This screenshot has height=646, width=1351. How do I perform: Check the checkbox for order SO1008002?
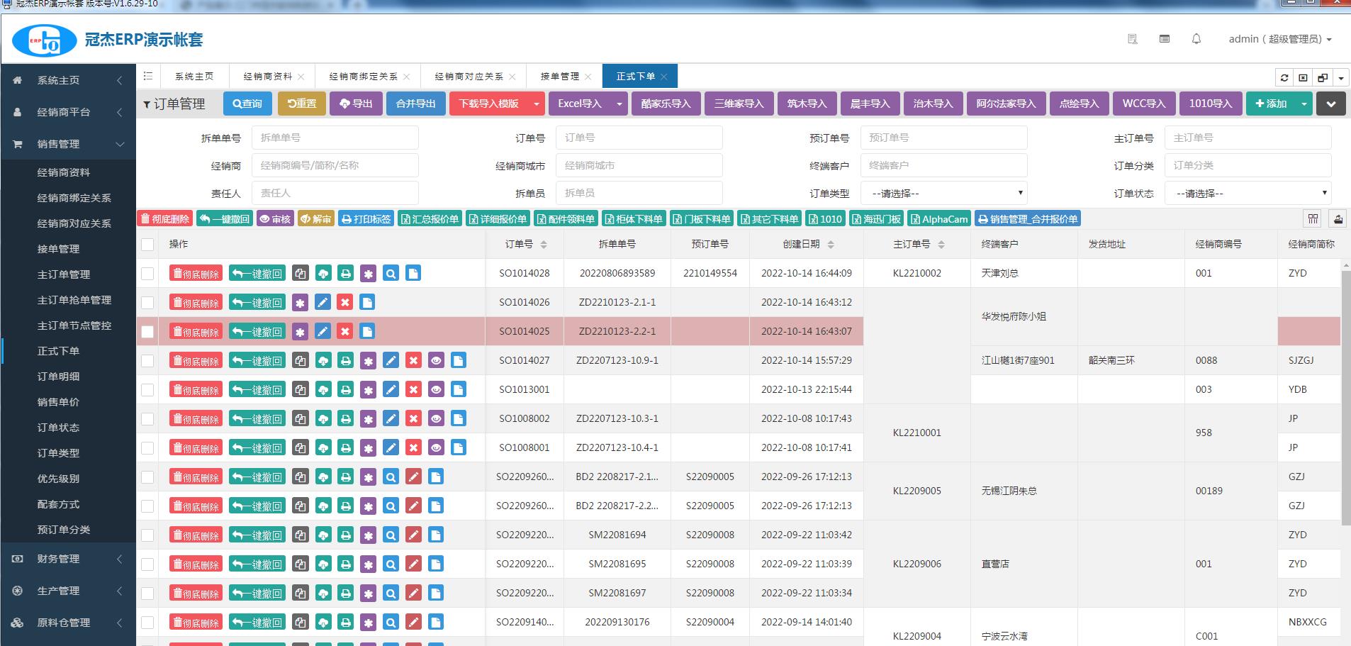pos(147,418)
